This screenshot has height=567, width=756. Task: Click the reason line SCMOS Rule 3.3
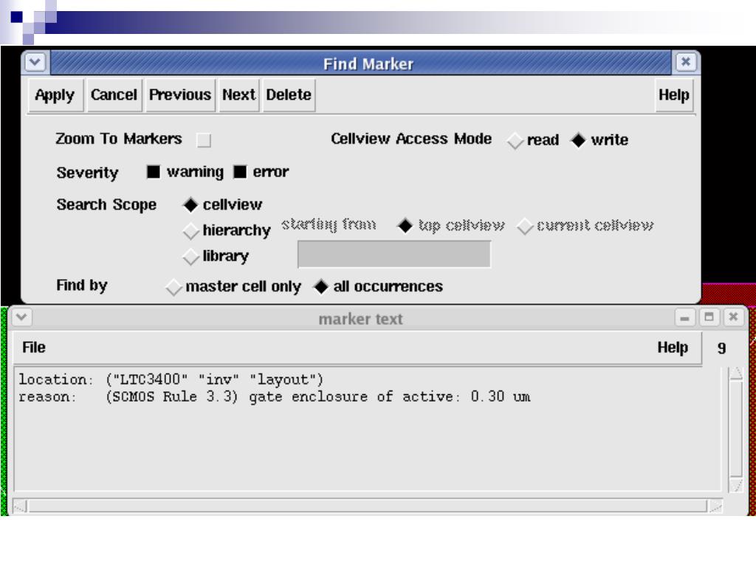pos(275,396)
